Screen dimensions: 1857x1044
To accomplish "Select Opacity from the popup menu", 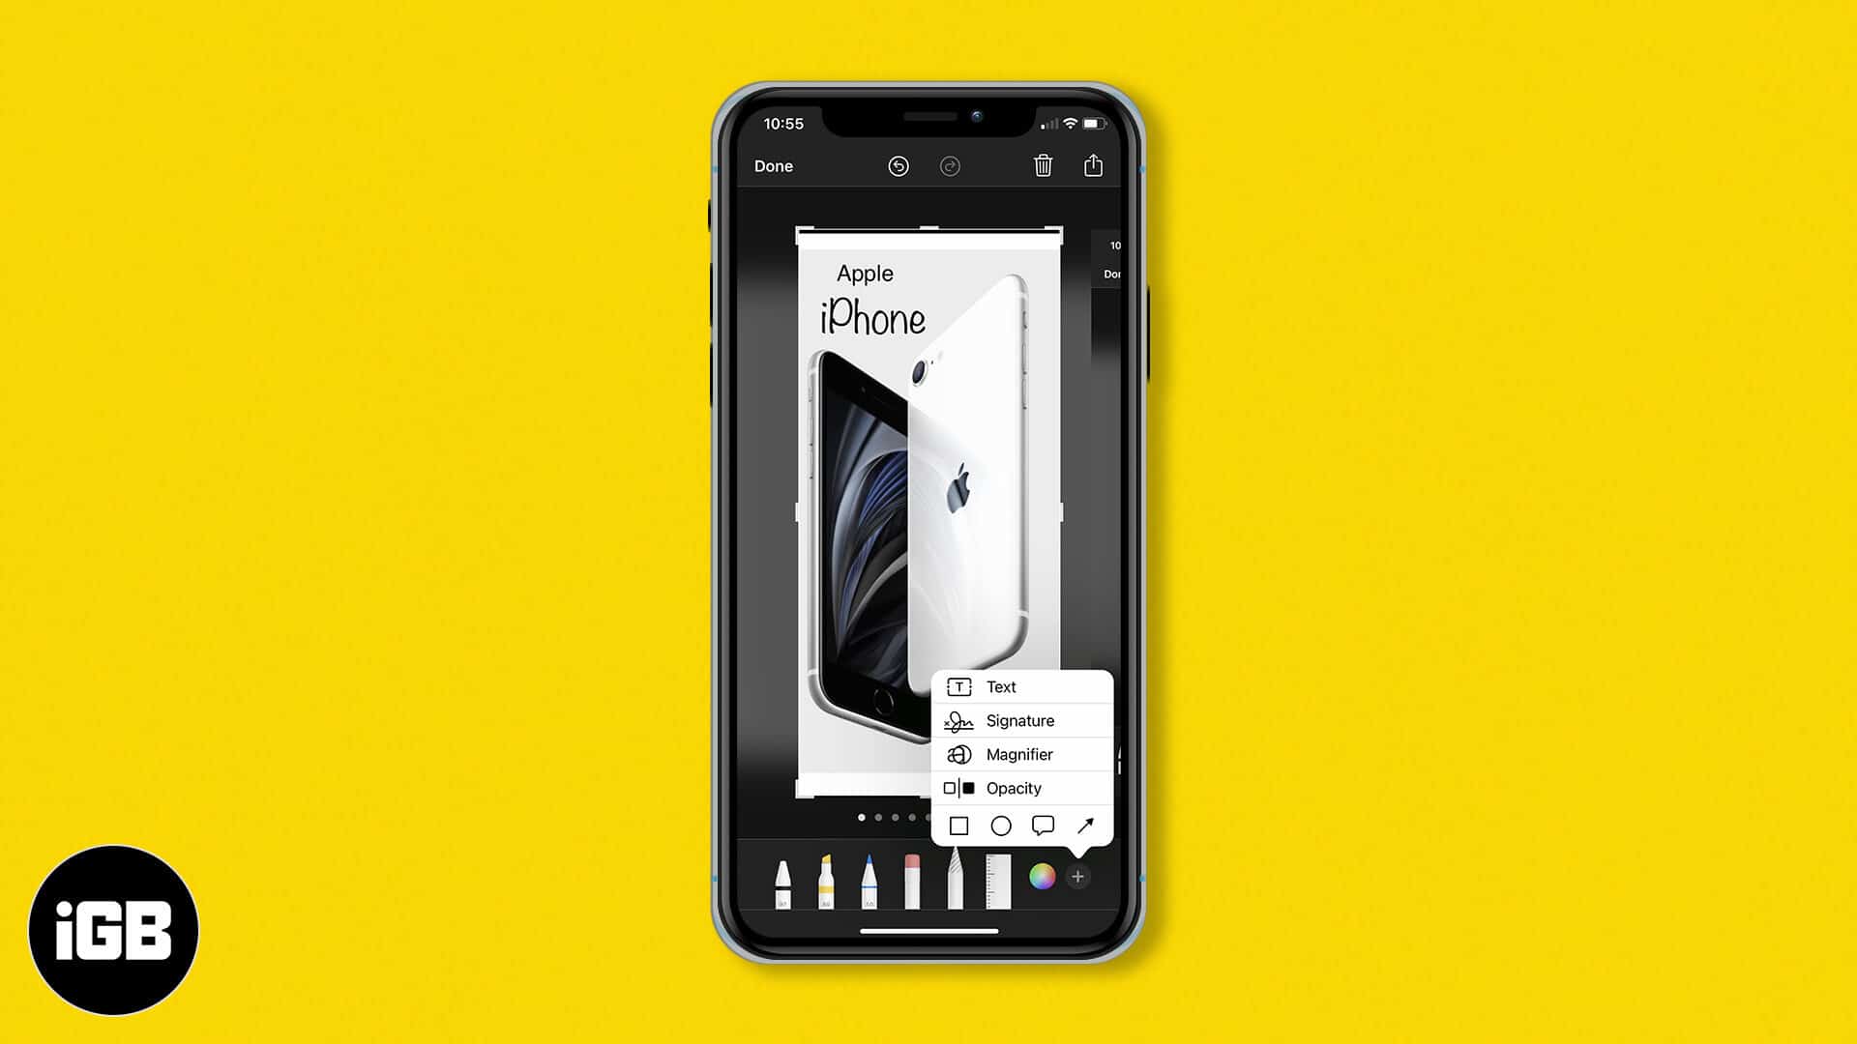I will (x=1016, y=788).
